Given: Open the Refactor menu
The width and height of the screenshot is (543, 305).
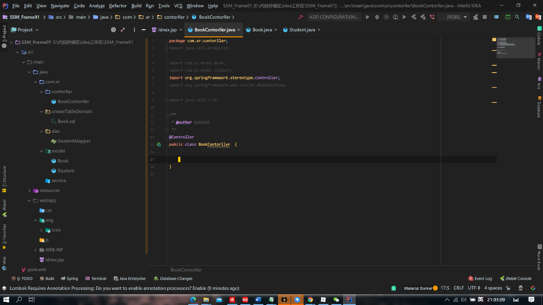Looking at the screenshot, I should click(118, 6).
